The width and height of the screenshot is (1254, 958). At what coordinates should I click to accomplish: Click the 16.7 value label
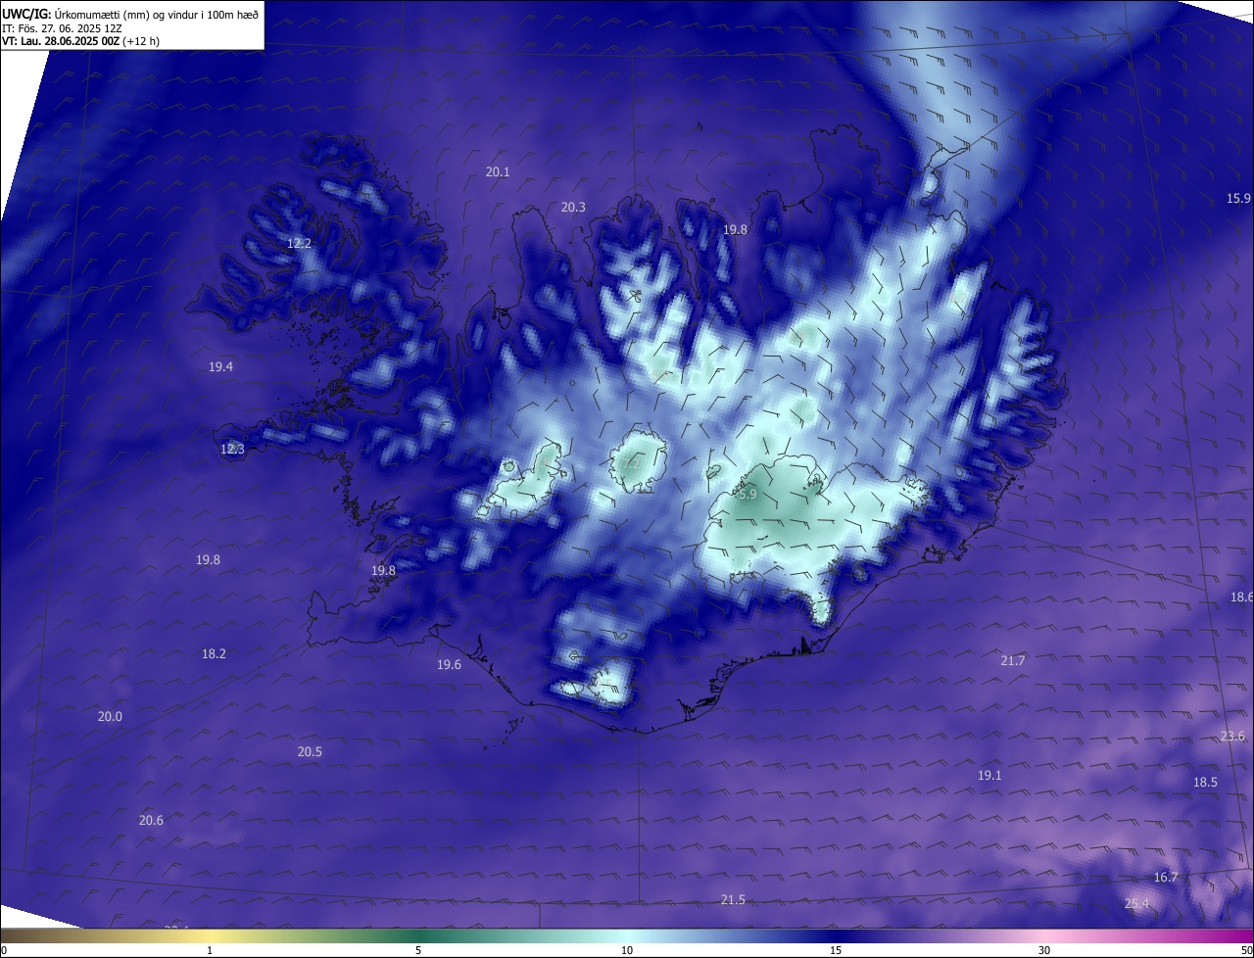1166,877
